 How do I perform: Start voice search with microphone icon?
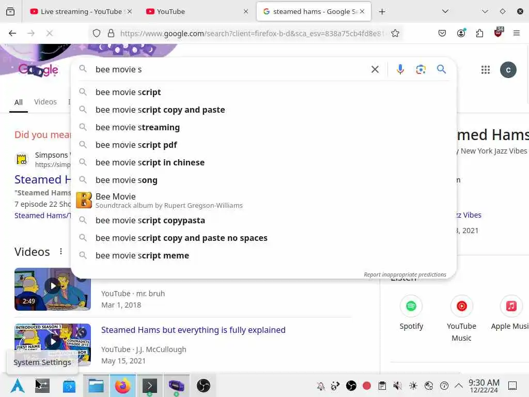pyautogui.click(x=400, y=70)
